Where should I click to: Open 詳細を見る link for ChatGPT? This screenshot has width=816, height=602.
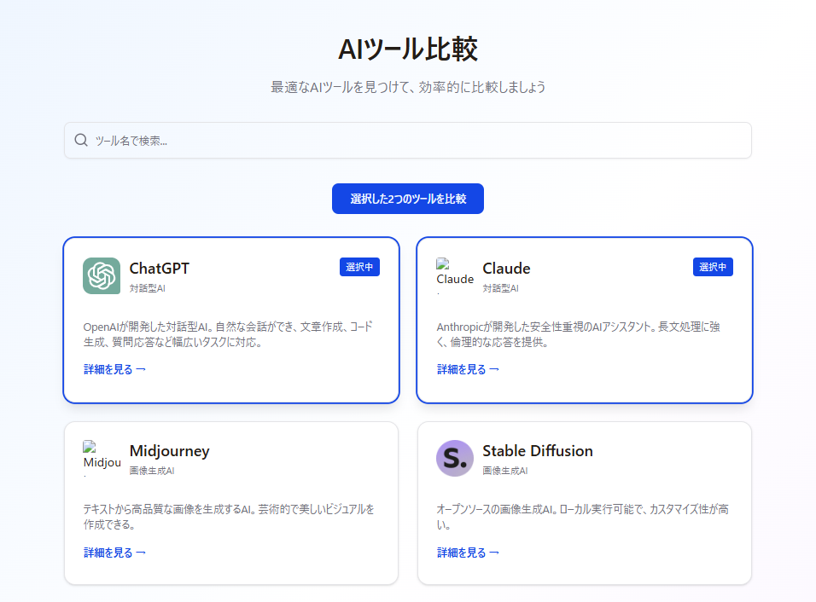(115, 369)
